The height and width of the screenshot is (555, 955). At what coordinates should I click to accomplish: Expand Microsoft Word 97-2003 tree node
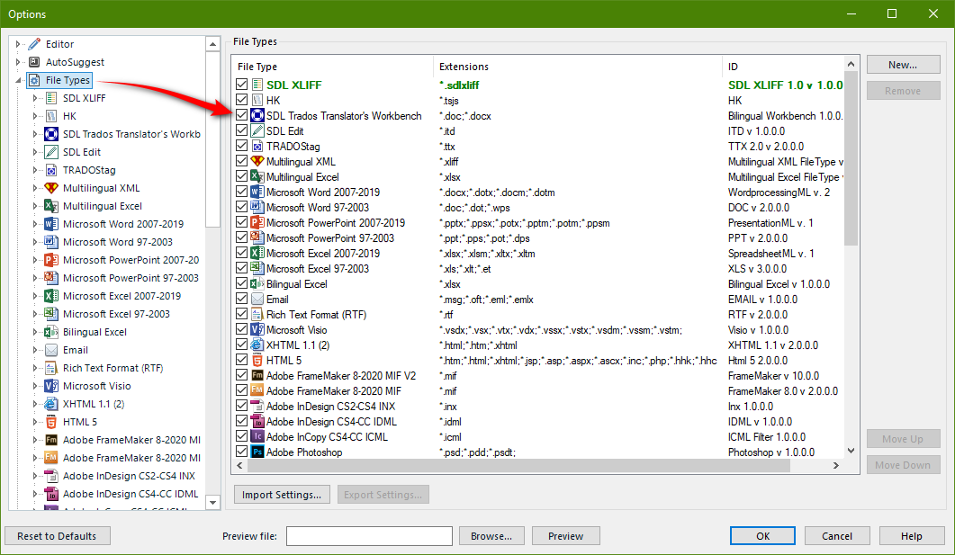point(35,242)
